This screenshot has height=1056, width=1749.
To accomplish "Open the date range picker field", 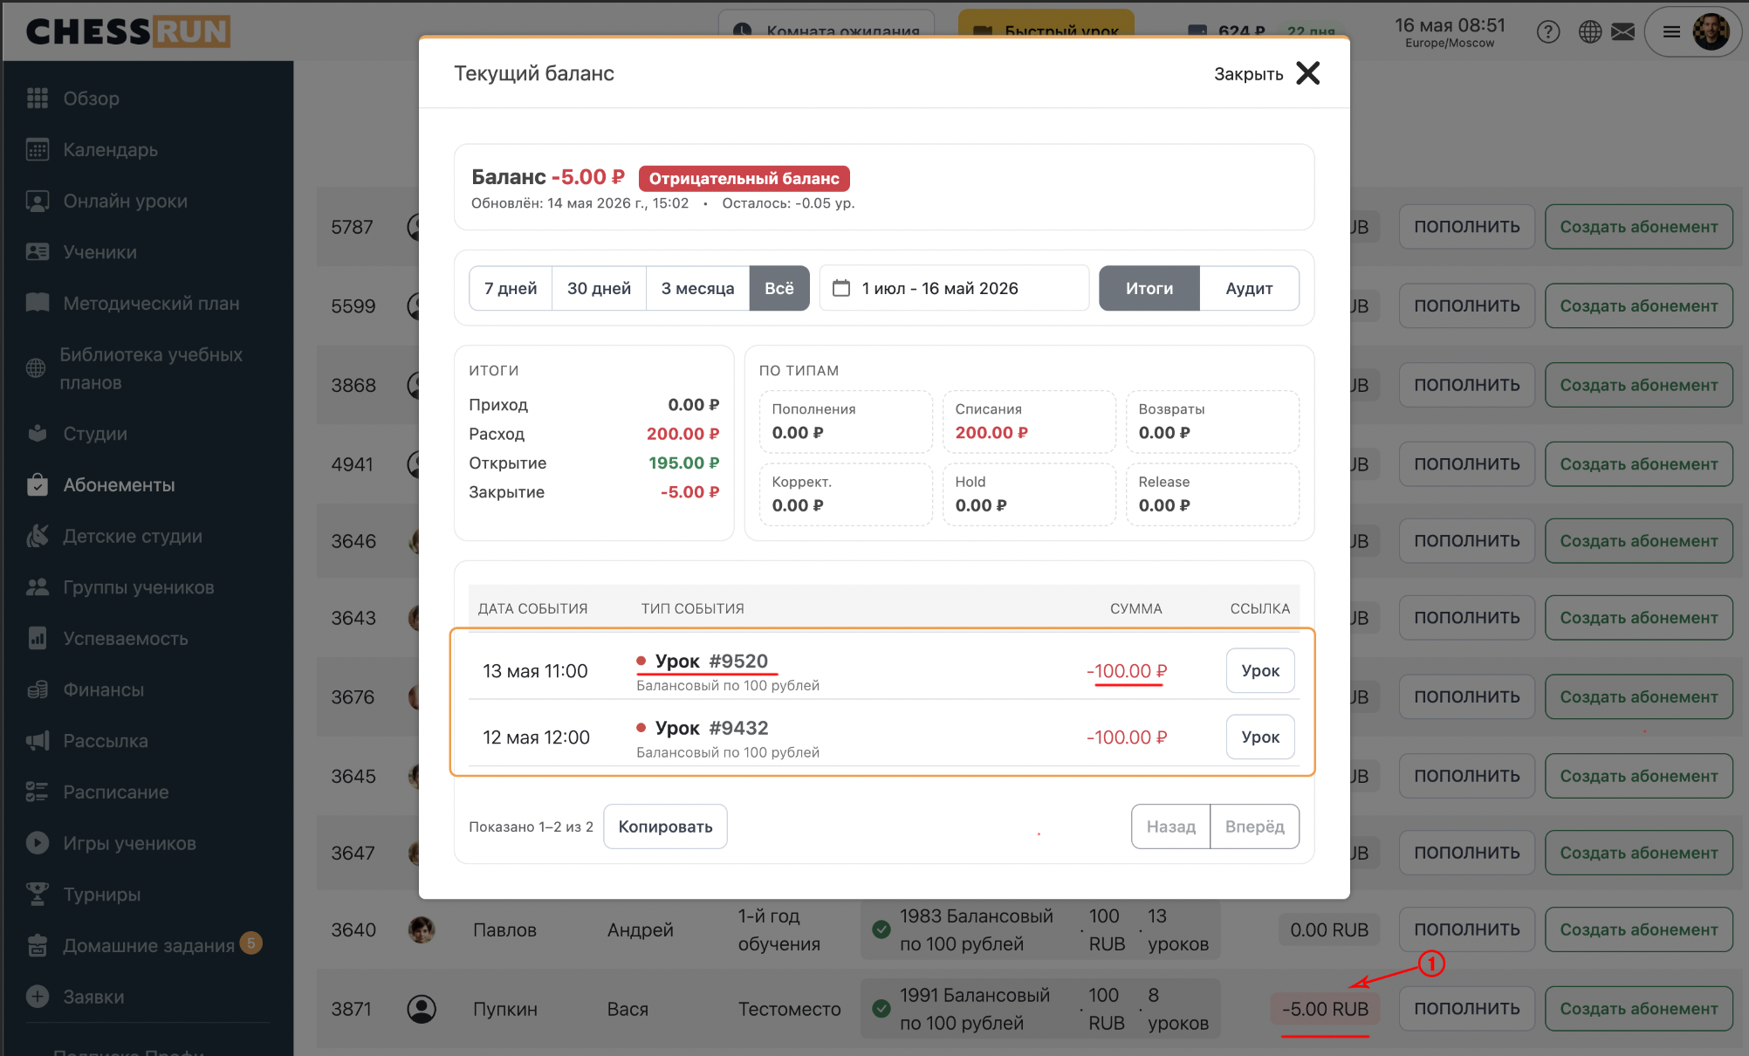I will tap(954, 288).
